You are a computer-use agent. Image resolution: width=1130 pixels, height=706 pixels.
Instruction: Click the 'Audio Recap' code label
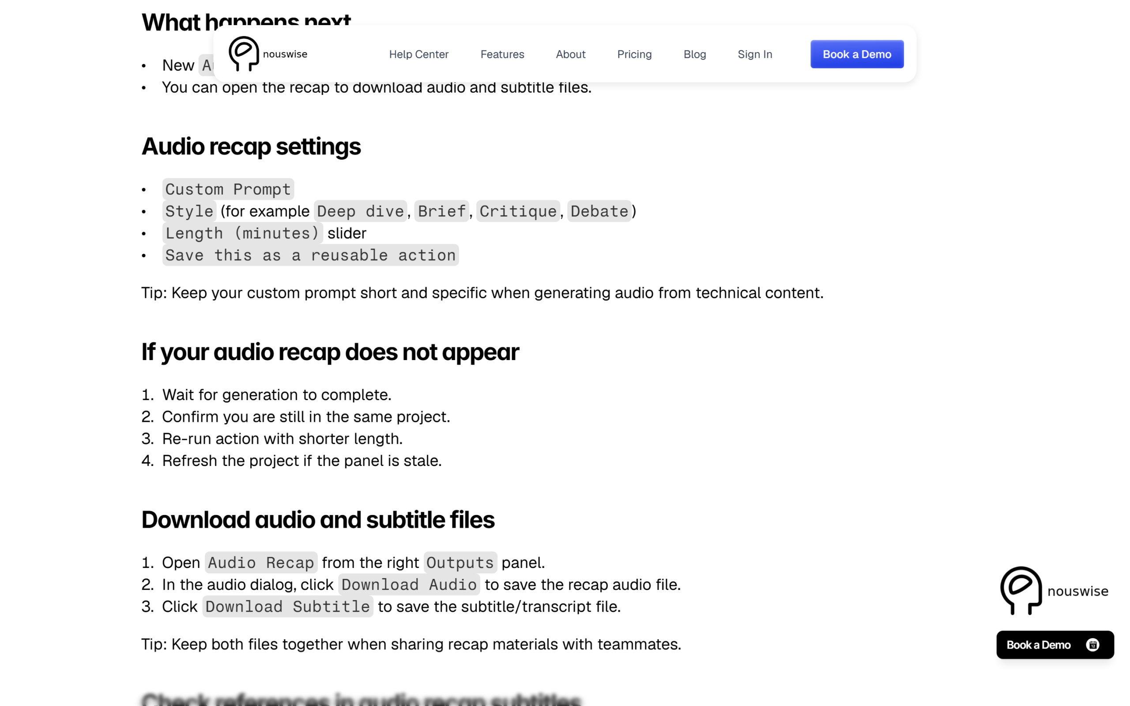(261, 562)
